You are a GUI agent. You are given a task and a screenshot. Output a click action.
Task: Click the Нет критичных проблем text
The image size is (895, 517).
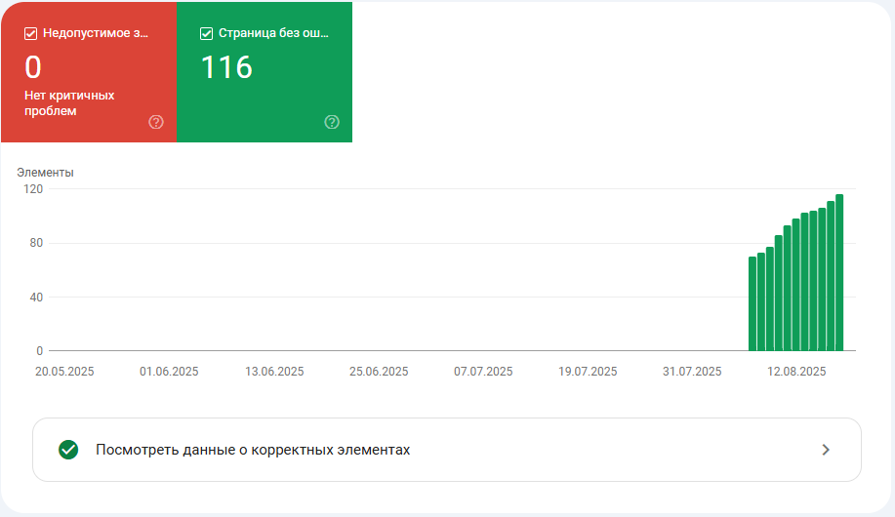[69, 102]
